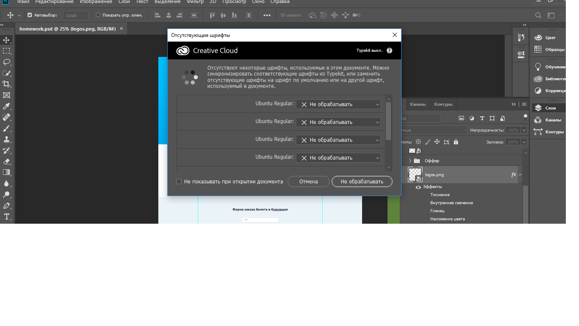
Task: Click the Typekit выкл. link
Action: pos(369,51)
